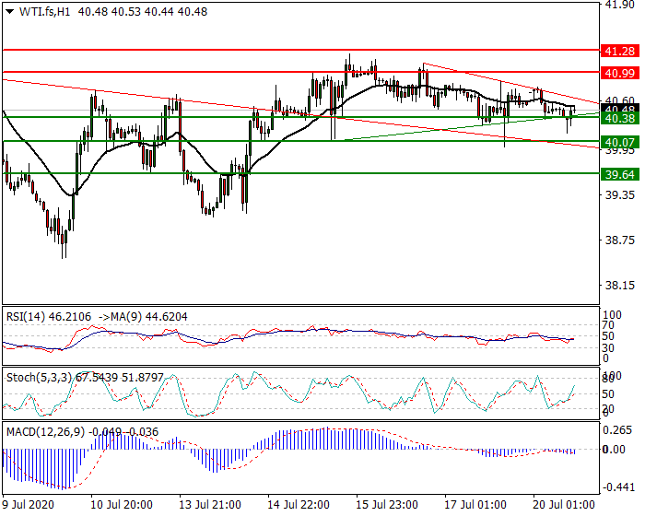This screenshot has height=516, width=645.
Task: Click the Stoch(5,3,3) indicator label
Action: pyautogui.click(x=39, y=378)
